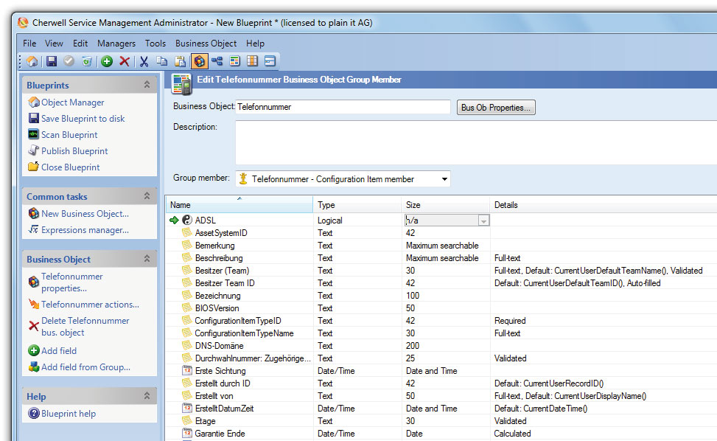Screen dimensions: 717x441
Task: Click the Save floppy disk toolbar icon
Action: pos(52,61)
